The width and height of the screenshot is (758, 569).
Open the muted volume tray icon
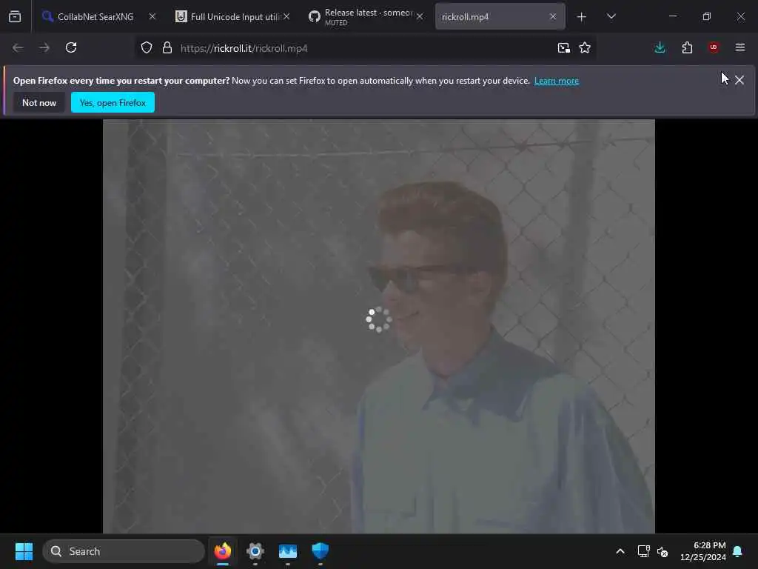point(663,551)
